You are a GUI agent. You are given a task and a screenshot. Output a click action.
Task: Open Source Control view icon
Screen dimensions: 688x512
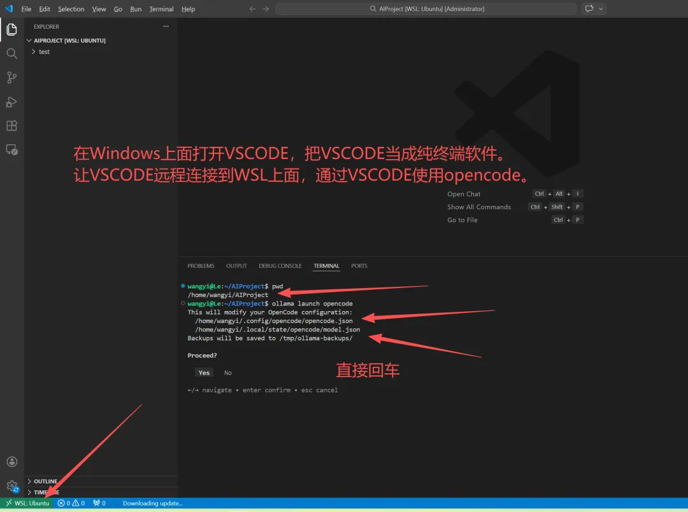[12, 78]
